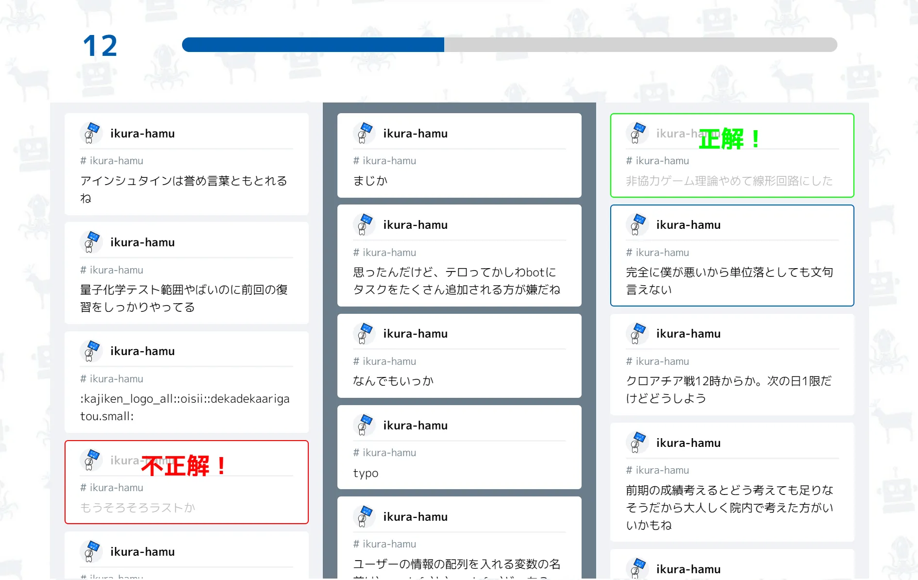Open the #ikura-hamu link on the typo card
This screenshot has height=580, width=918.
pyautogui.click(x=385, y=452)
